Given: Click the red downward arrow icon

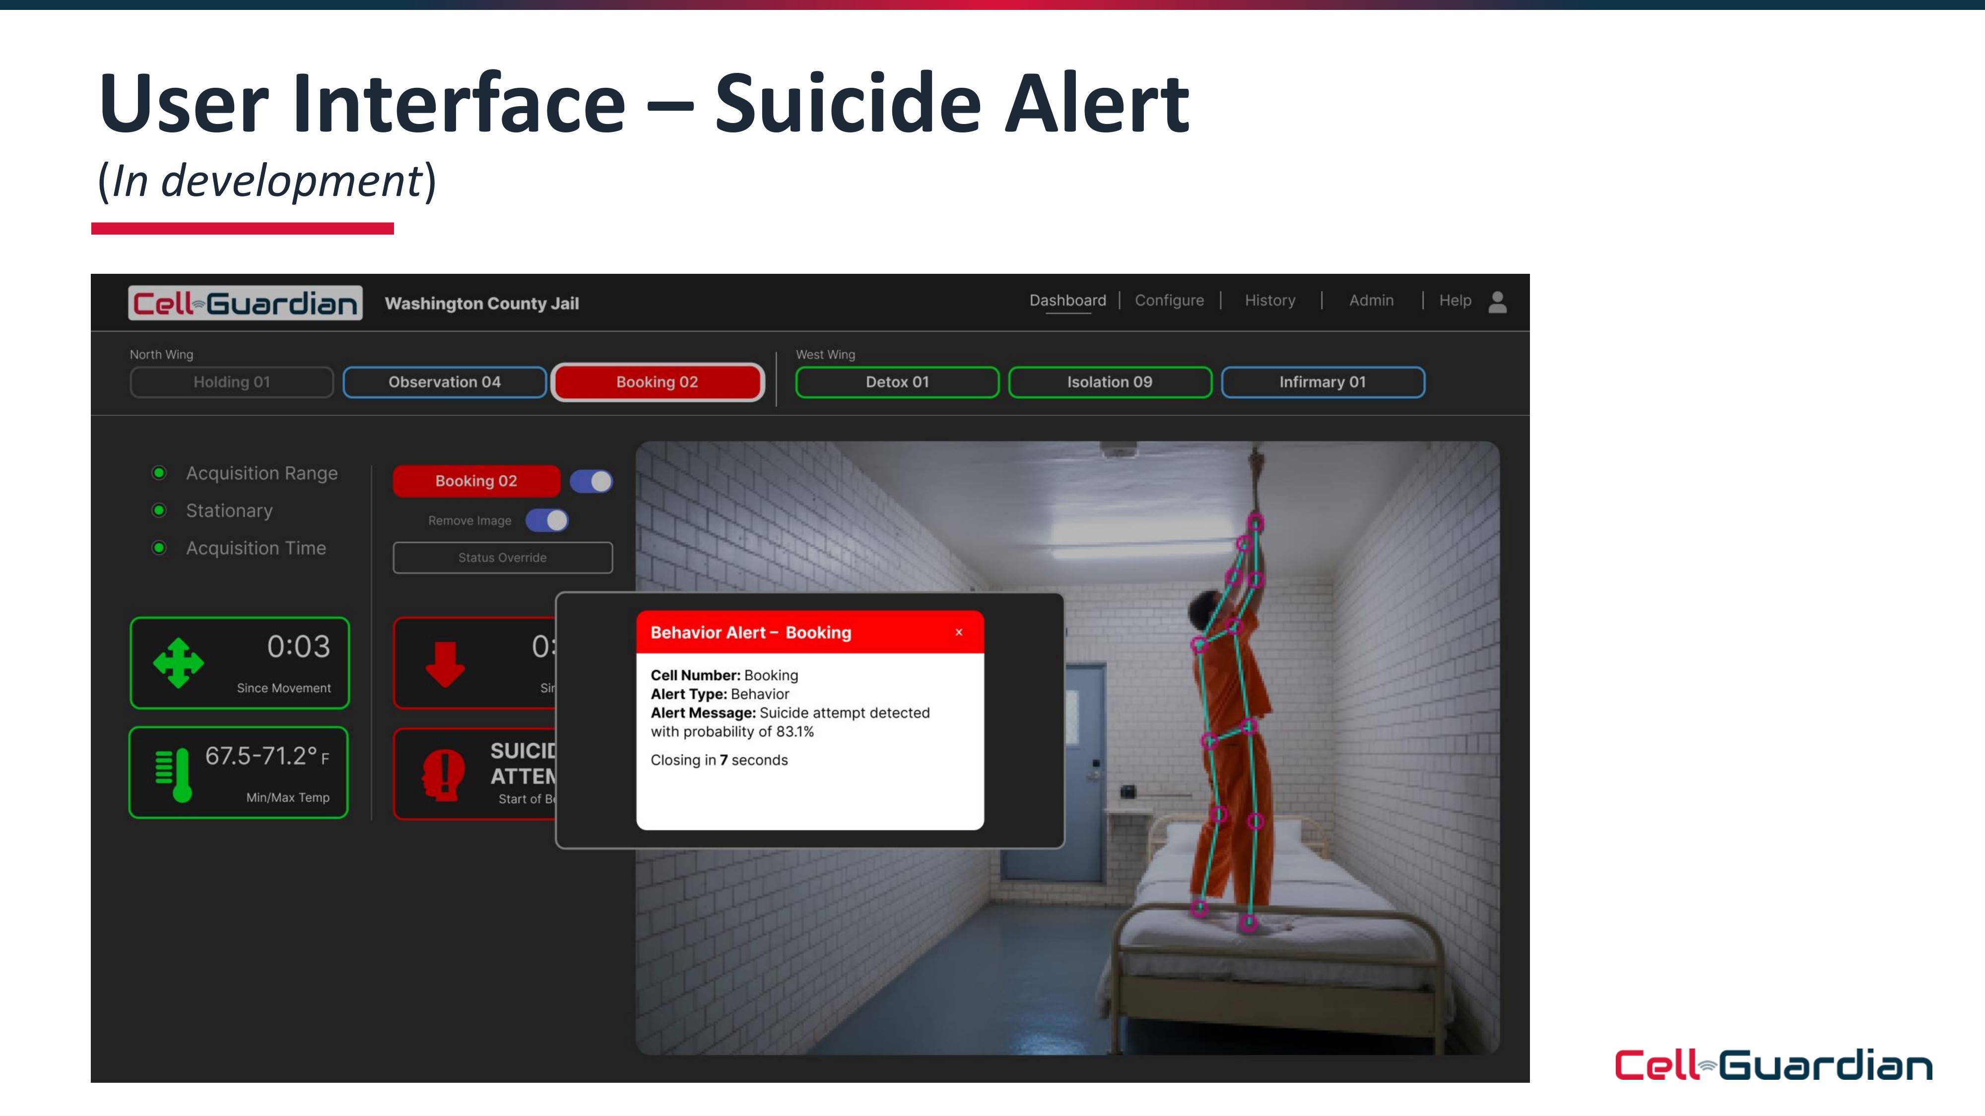Looking at the screenshot, I should pos(445,665).
